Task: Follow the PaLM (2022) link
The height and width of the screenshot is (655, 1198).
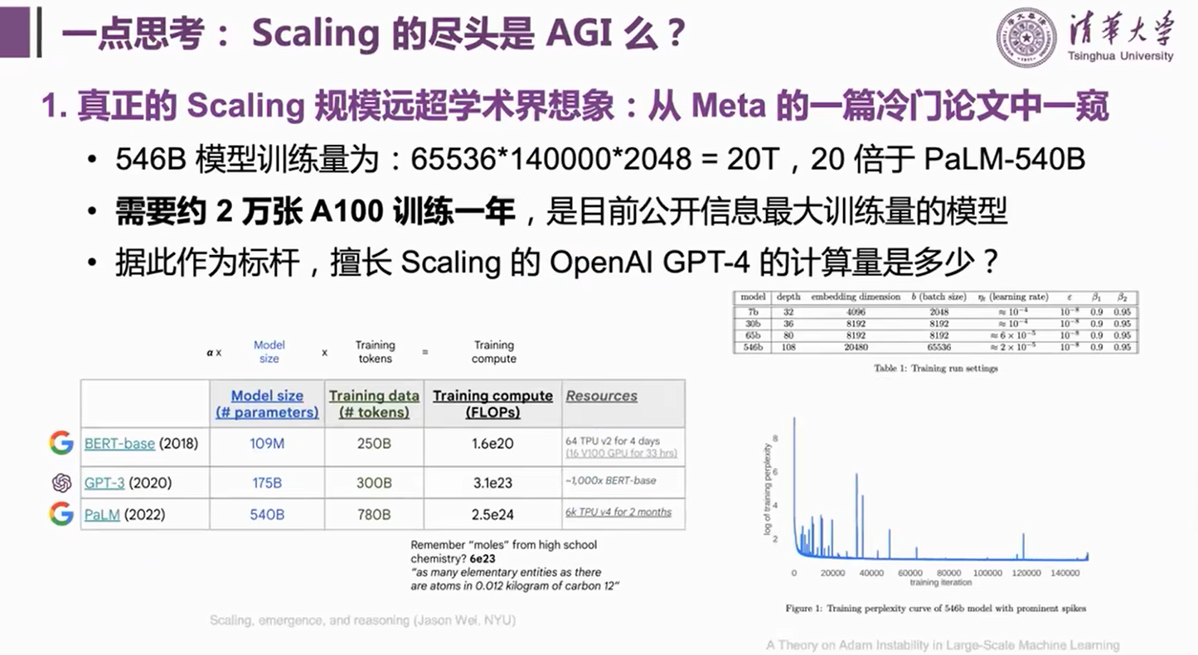Action: point(101,514)
